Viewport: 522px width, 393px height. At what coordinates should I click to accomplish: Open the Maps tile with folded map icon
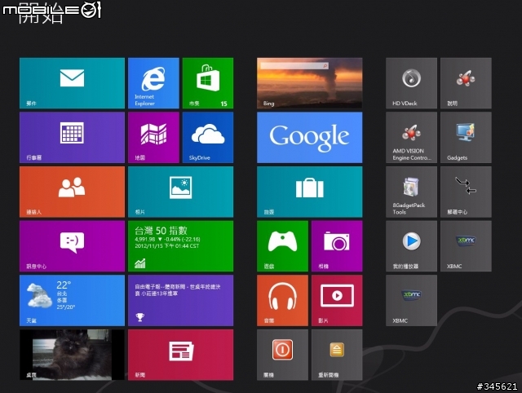[153, 138]
